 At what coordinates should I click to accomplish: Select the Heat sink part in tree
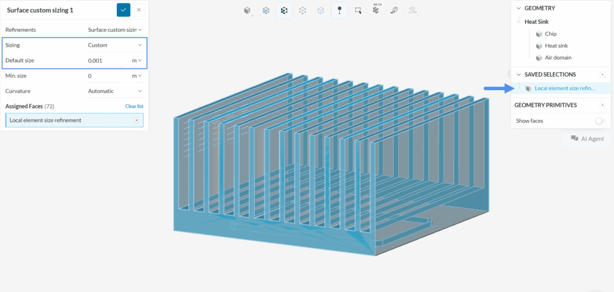(556, 46)
